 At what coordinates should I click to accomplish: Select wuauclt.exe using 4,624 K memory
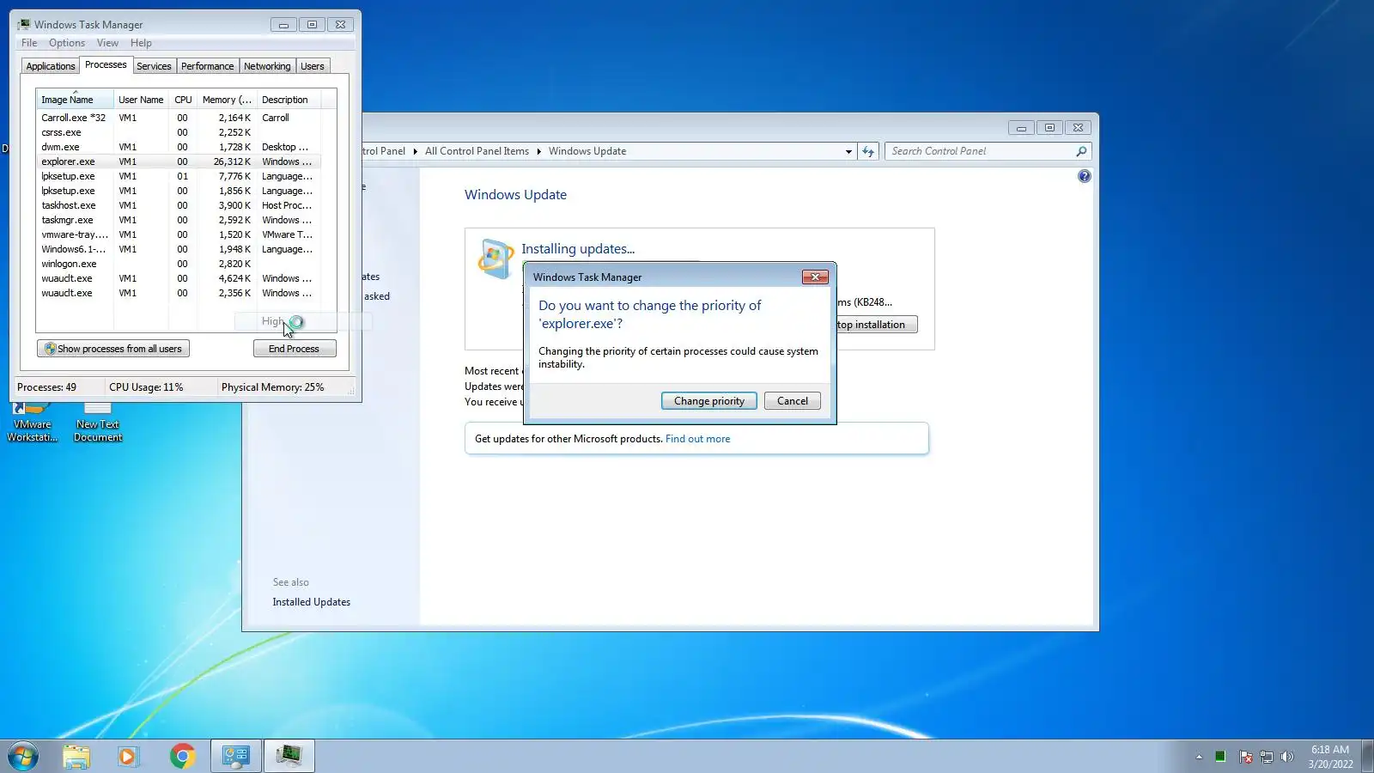click(x=179, y=278)
